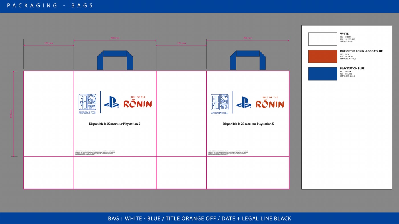Select the left Gomu Amerasian Food logo
The height and width of the screenshot is (224, 399).
tap(87, 104)
